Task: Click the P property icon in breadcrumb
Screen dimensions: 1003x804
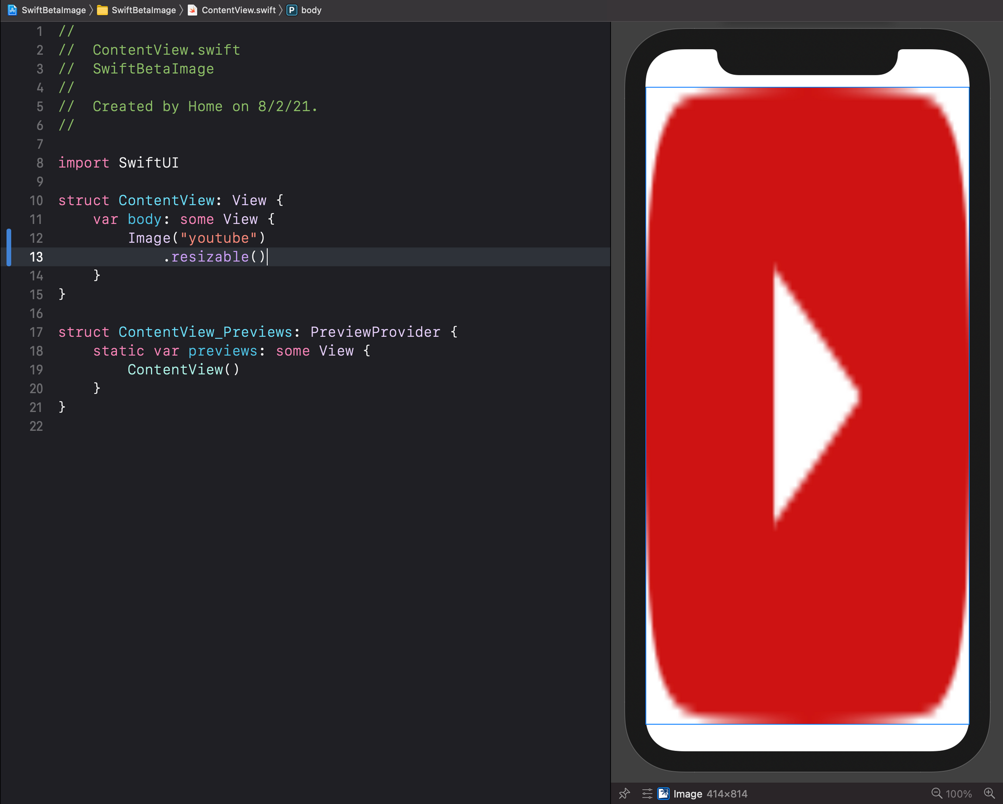Action: tap(292, 10)
